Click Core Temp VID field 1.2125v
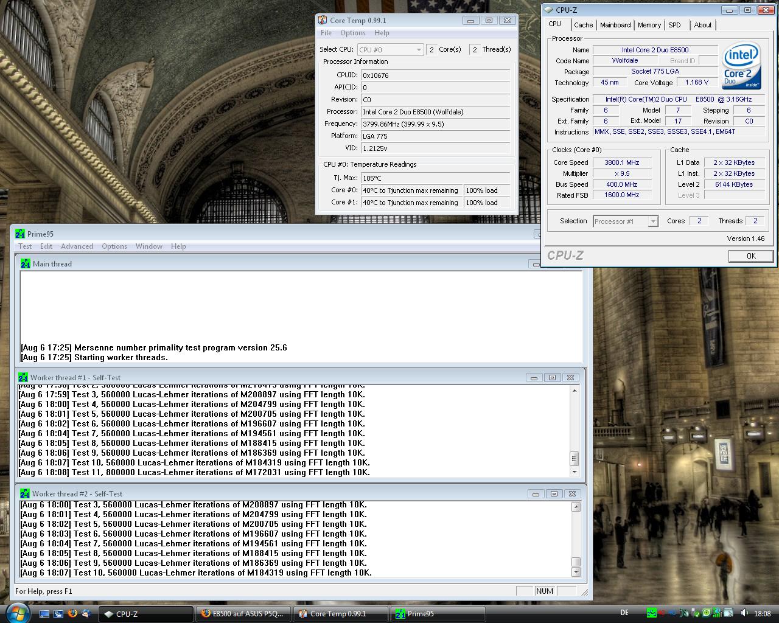This screenshot has width=779, height=623. tap(435, 148)
